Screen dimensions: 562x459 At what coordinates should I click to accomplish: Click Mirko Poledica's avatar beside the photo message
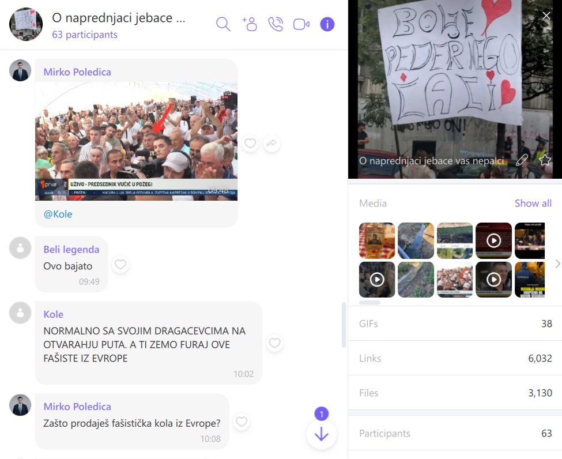(20, 70)
